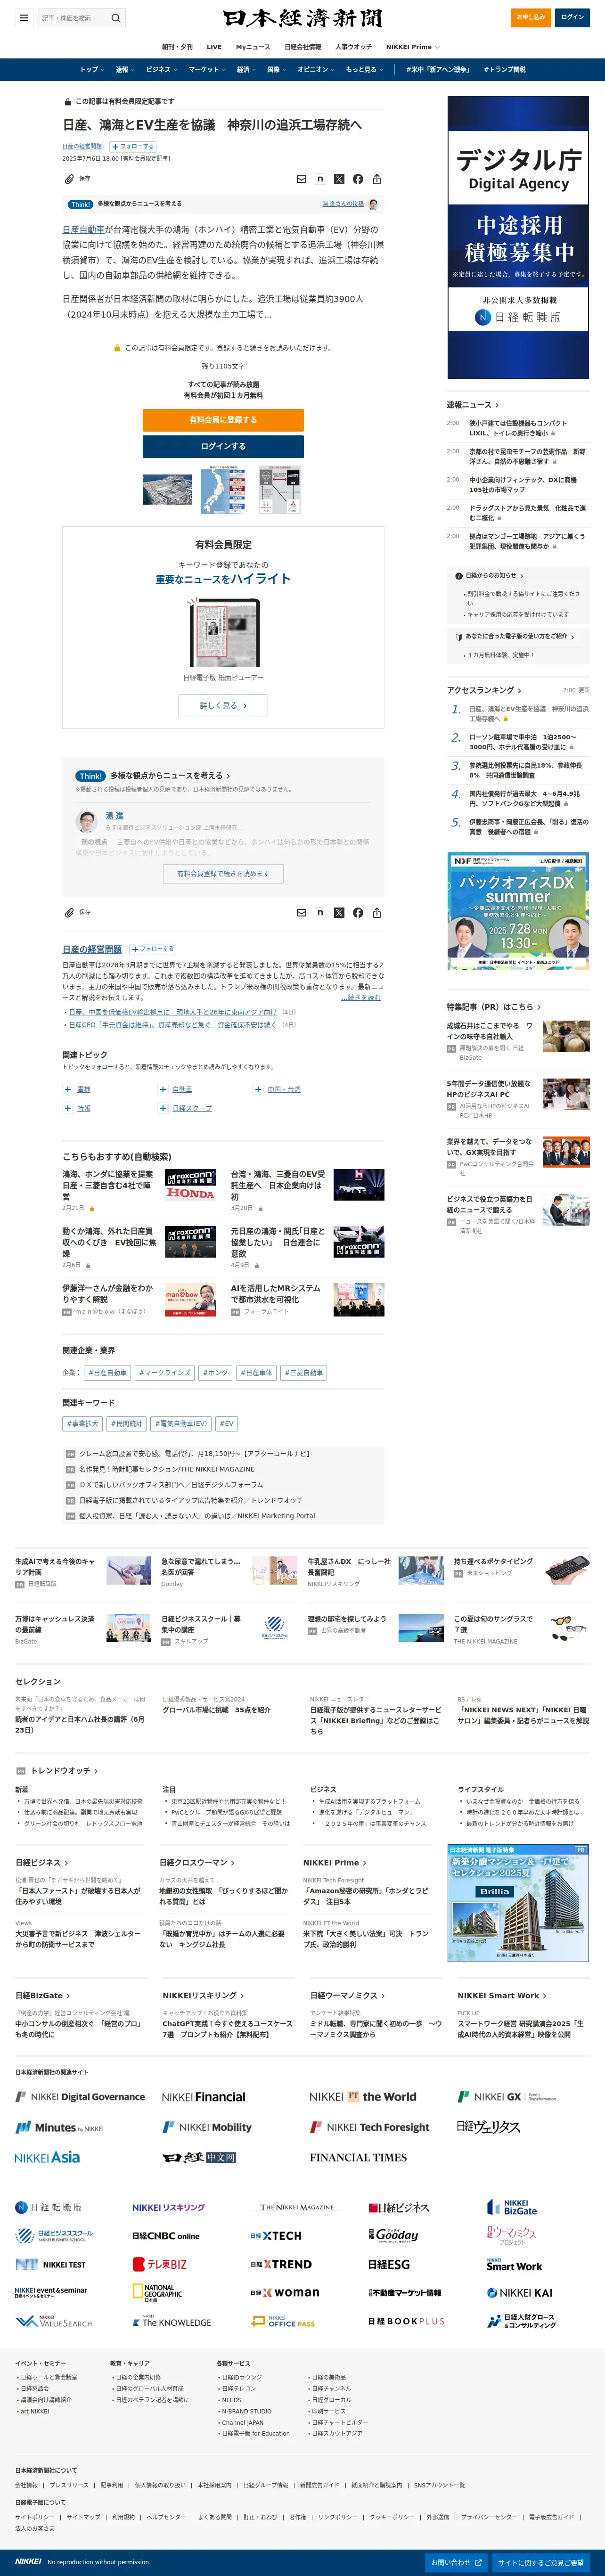Viewport: 605px width, 2576px height.
Task: Open the Myニュース menu item
Action: 253,47
